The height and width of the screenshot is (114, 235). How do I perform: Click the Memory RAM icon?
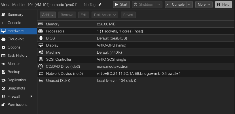tap(41, 24)
